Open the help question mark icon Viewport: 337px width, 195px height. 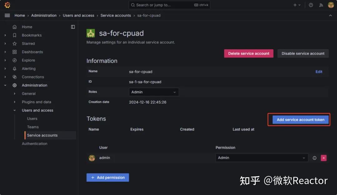click(x=311, y=5)
